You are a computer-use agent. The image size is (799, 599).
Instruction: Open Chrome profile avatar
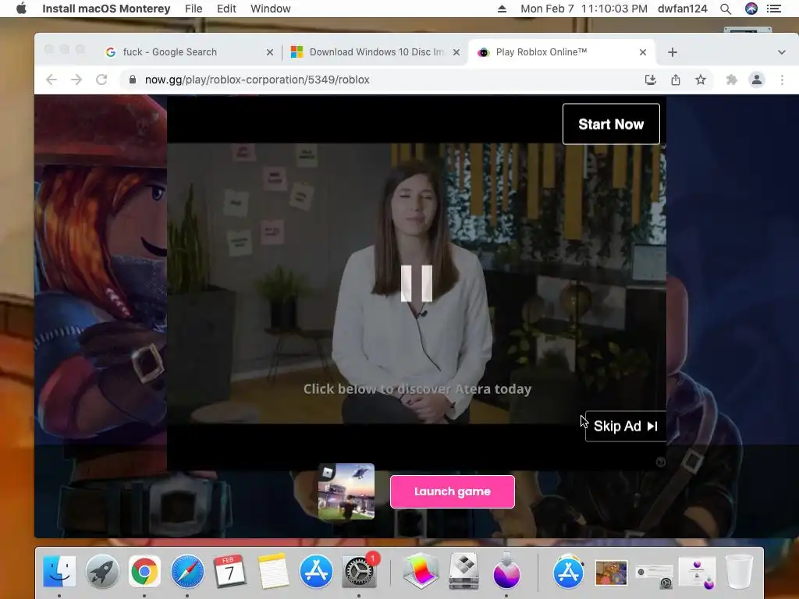(757, 80)
